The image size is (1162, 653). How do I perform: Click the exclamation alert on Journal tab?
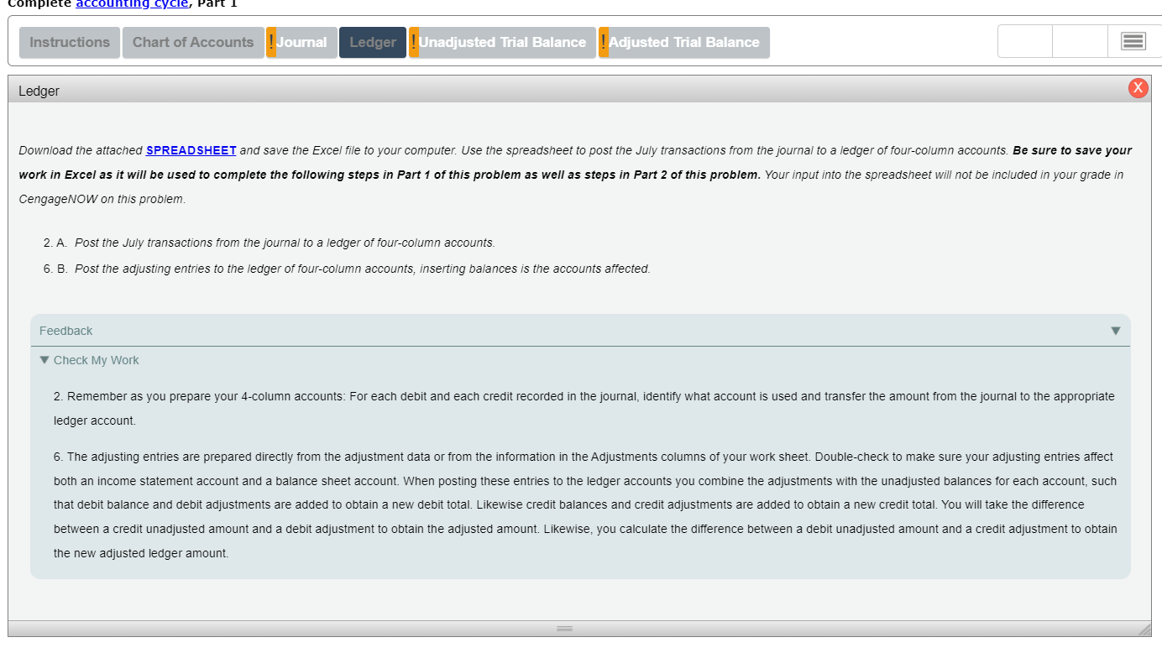[270, 40]
